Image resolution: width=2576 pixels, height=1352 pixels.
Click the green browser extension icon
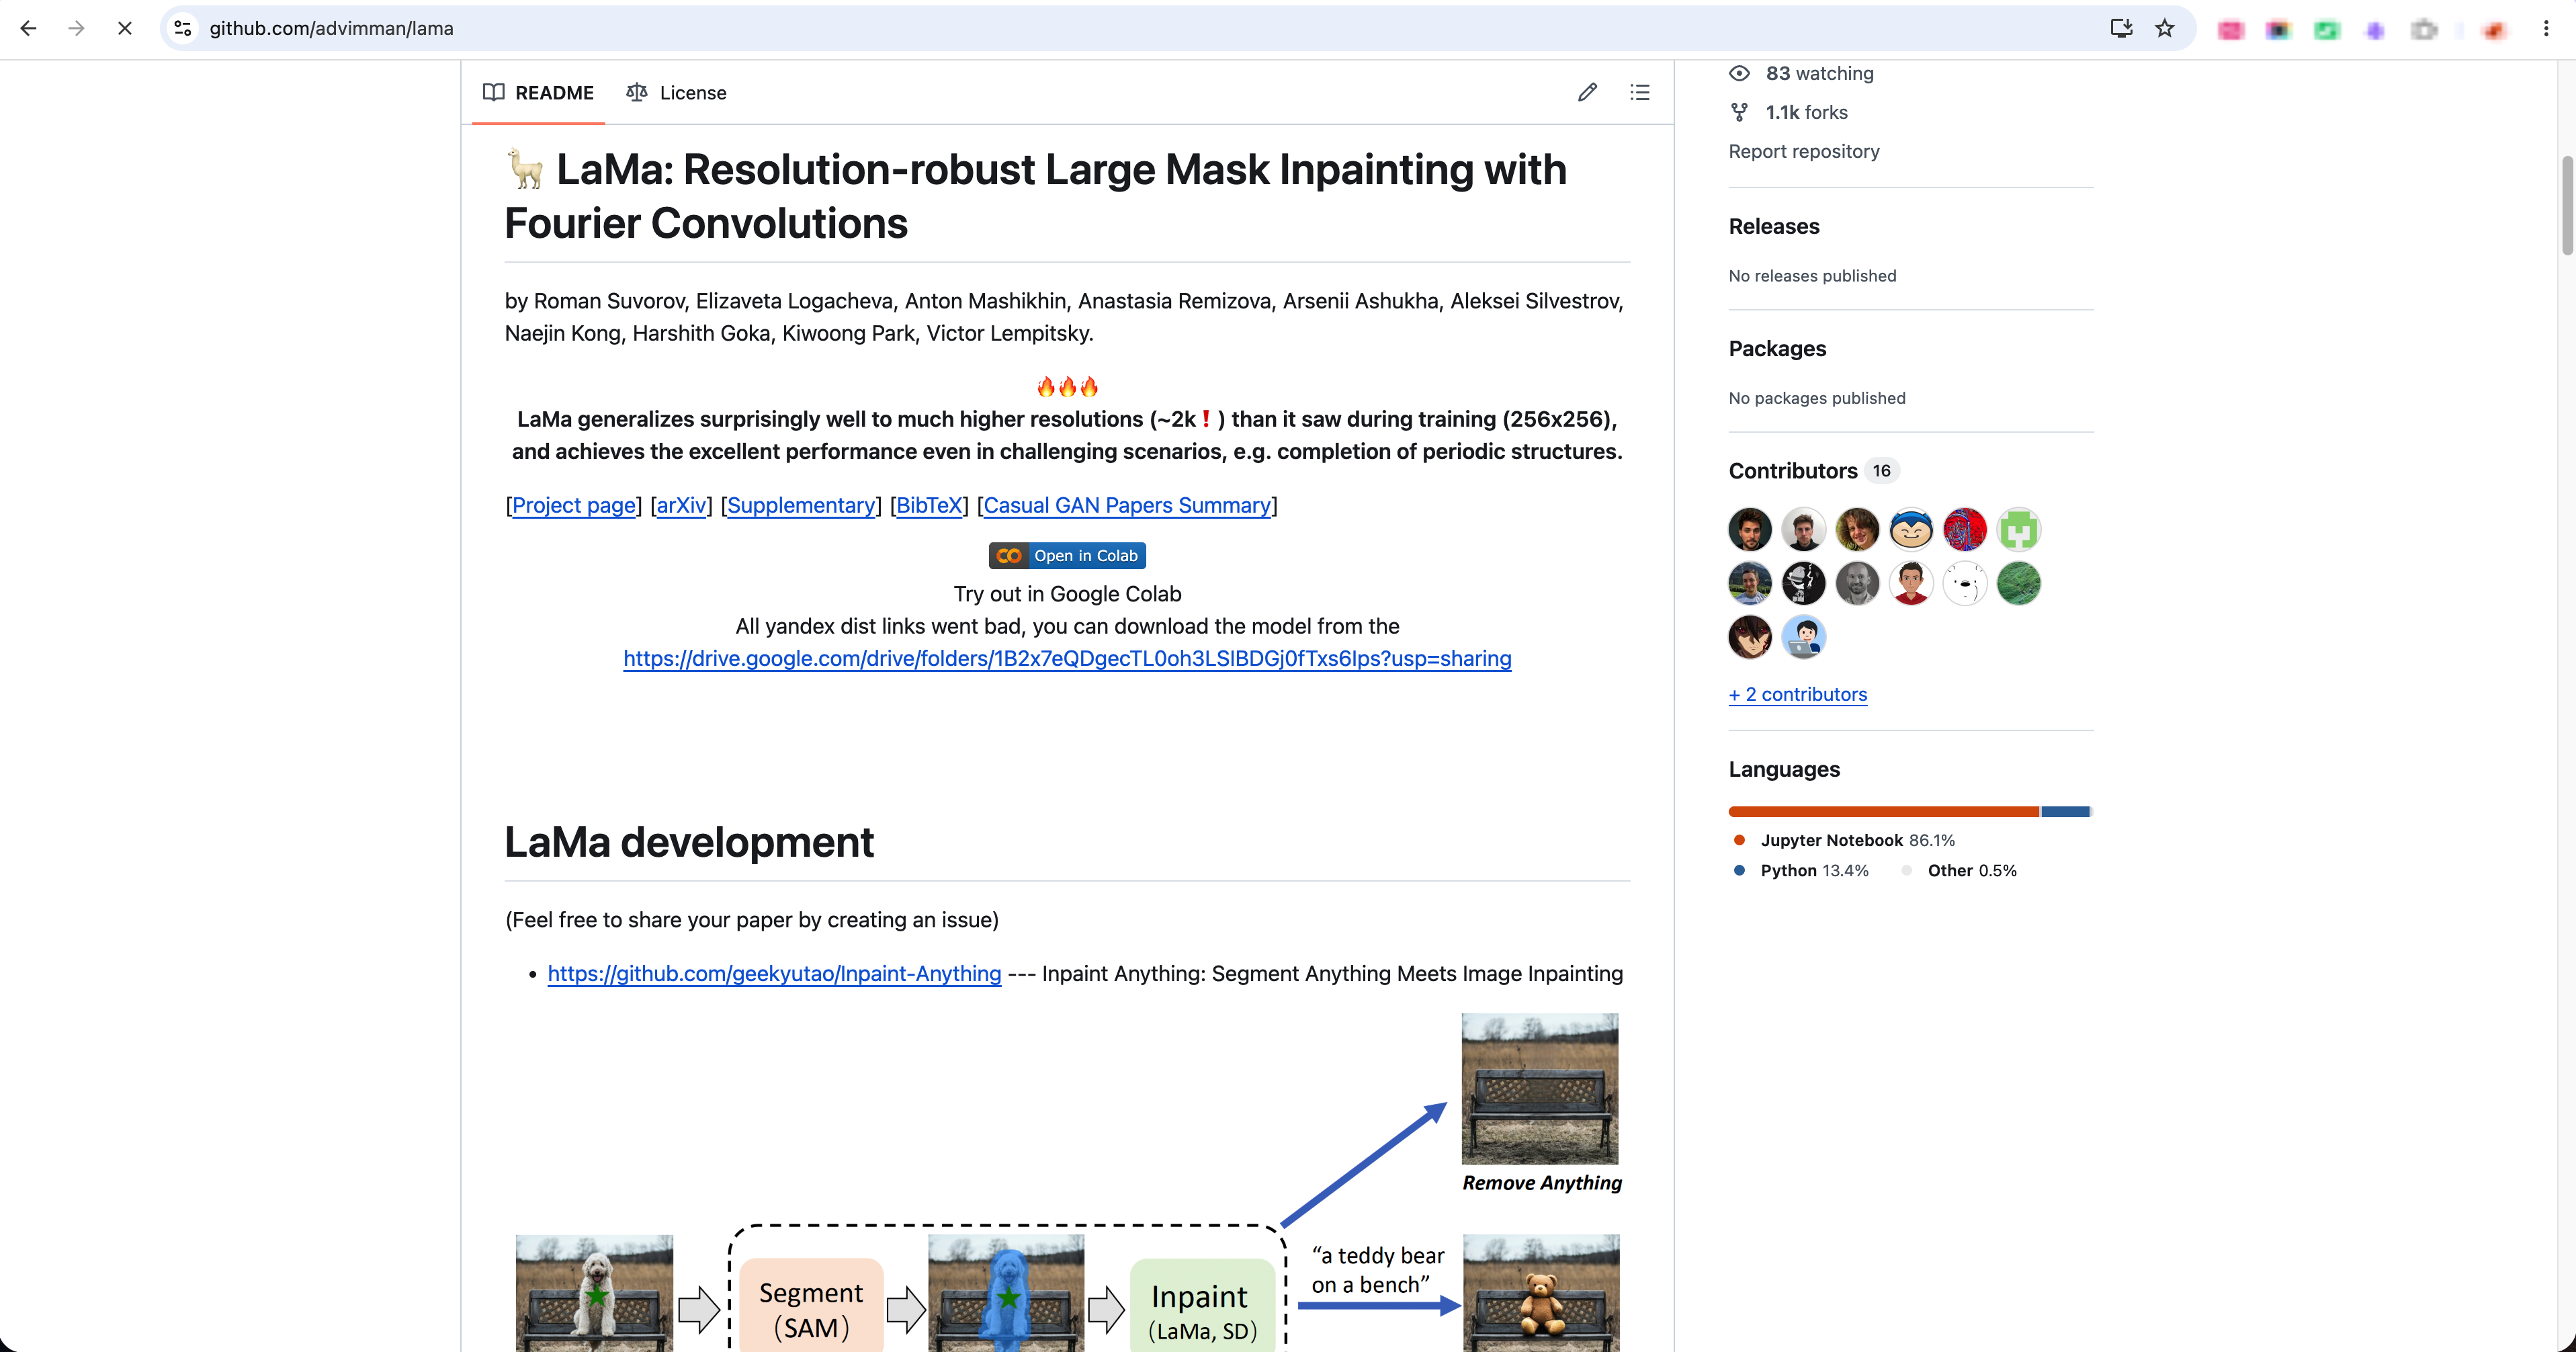tap(2327, 30)
